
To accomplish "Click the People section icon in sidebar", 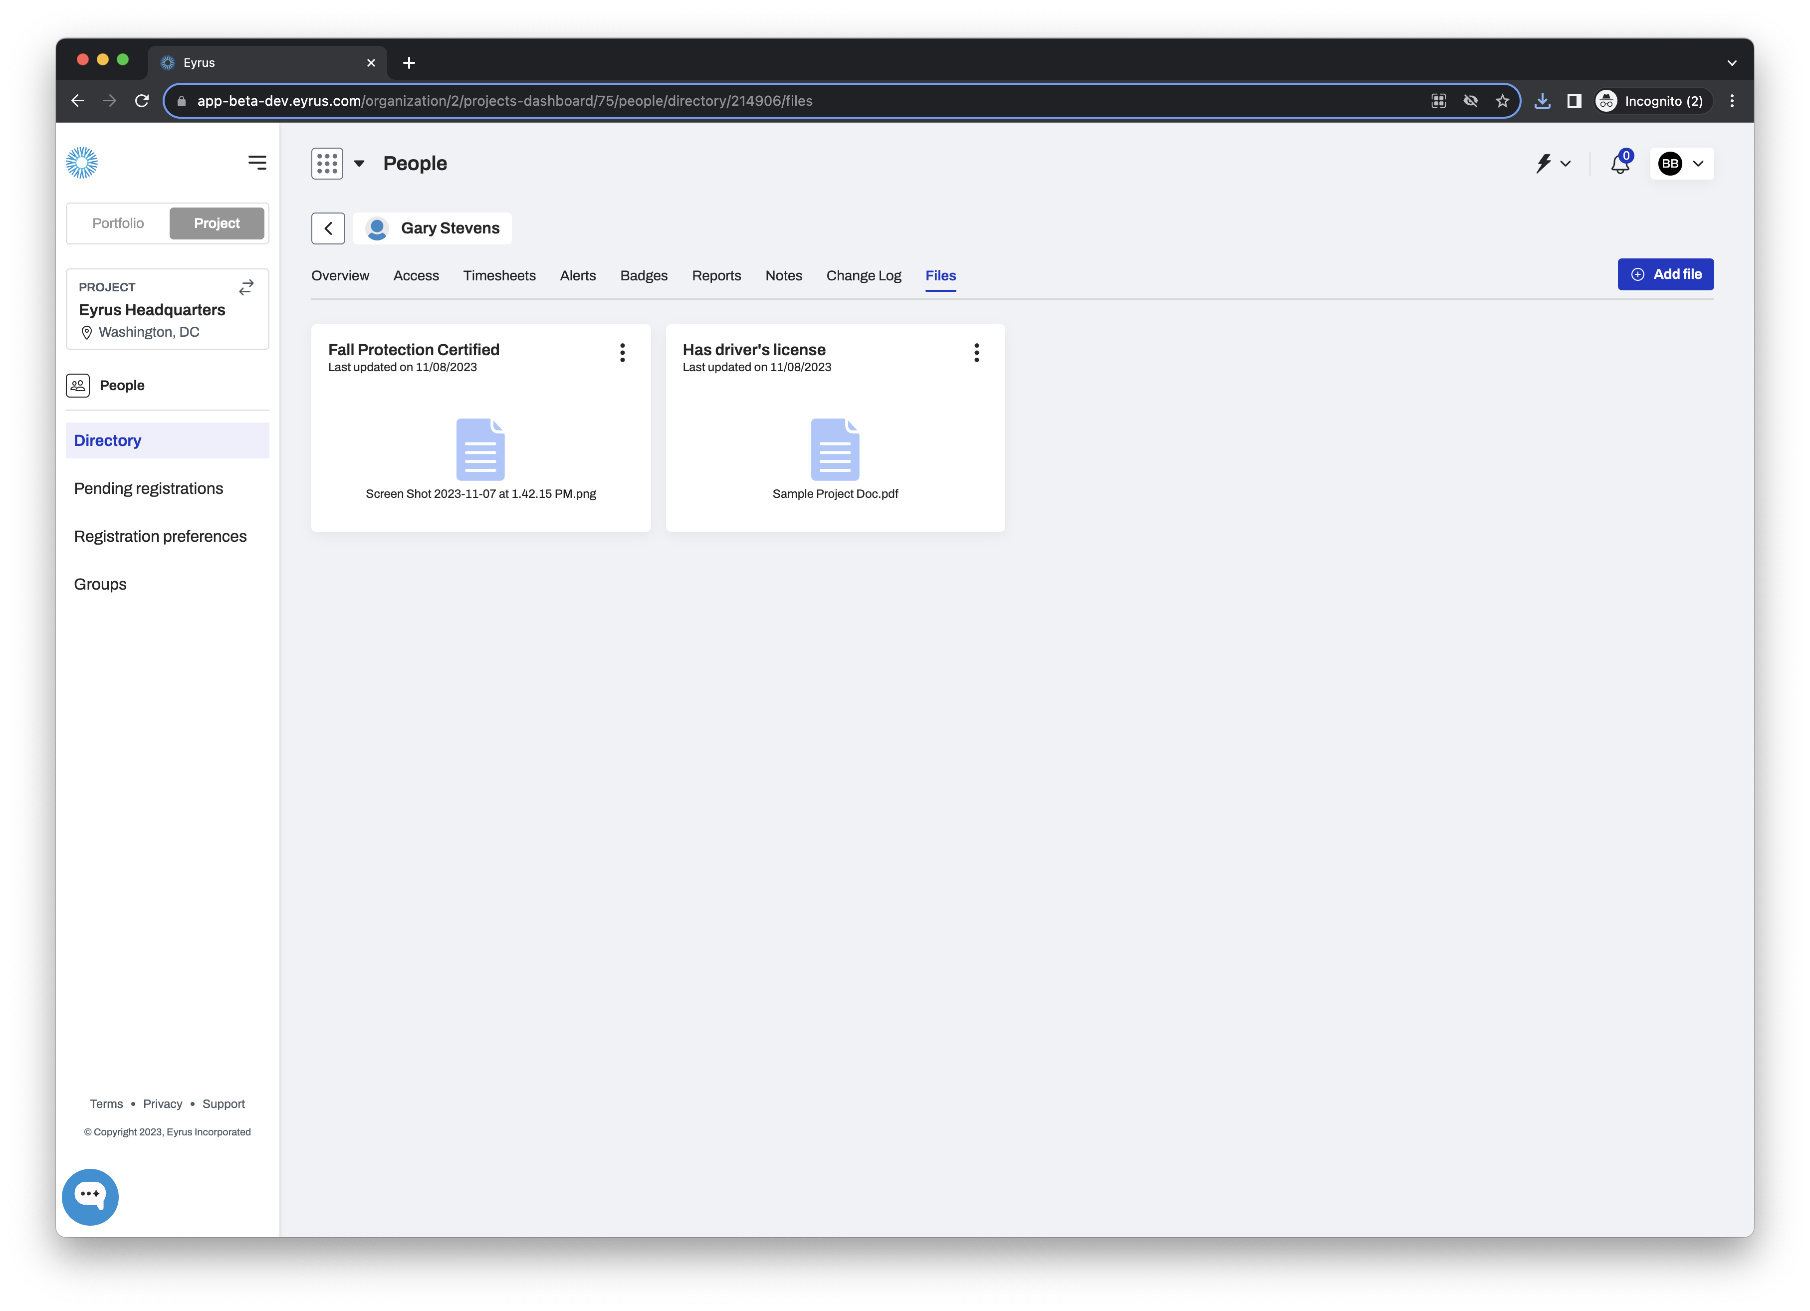I will [77, 386].
